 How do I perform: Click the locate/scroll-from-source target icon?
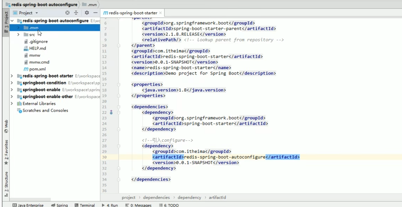coord(67,13)
